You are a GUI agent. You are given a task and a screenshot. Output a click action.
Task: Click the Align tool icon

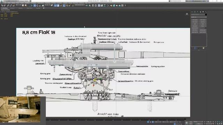90,6
